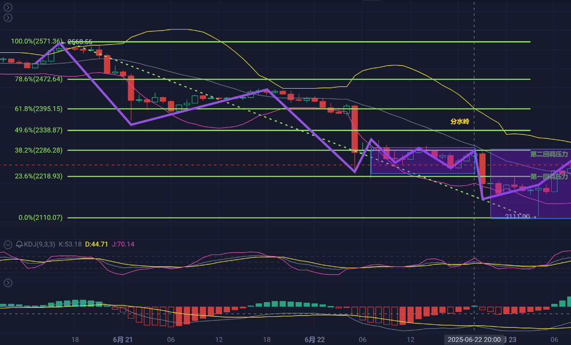The height and width of the screenshot is (345, 571).
Task: Select the 38.2%(2286.28) Fibonacci label
Action: [x=39, y=150]
